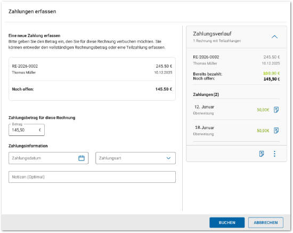This screenshot has width=293, height=233.
Task: Click the Notizen (Optimal) text field
Action: click(x=92, y=177)
